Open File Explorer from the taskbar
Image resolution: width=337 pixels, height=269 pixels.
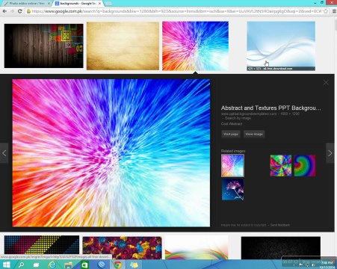(68, 265)
